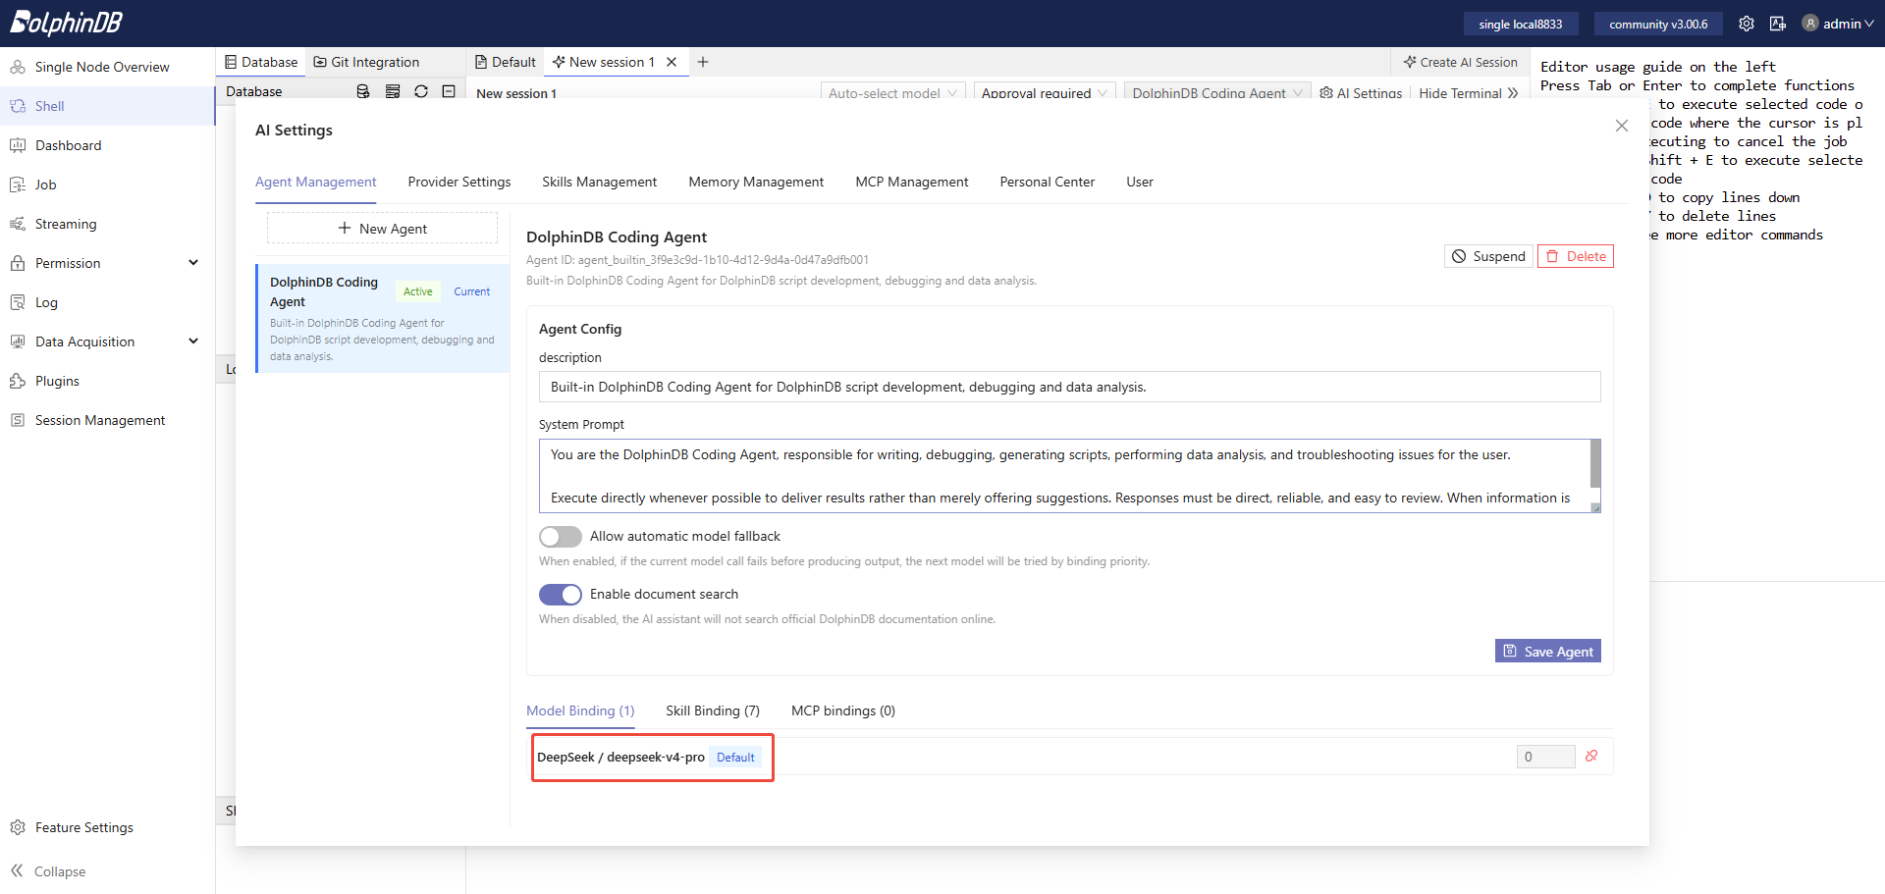Image resolution: width=1885 pixels, height=894 pixels.
Task: Toggle Allow automatic model fallback switch
Action: [561, 537]
